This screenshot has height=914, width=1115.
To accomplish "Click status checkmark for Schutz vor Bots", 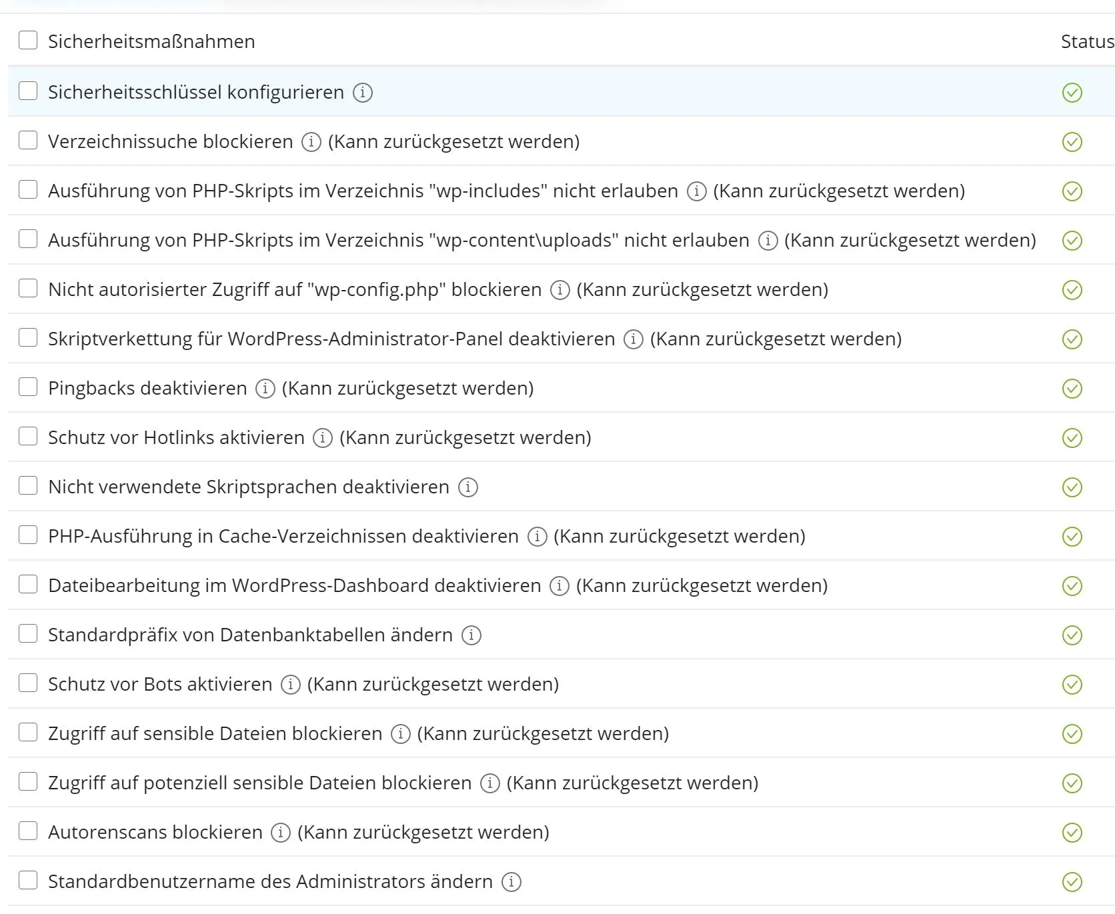I will pyautogui.click(x=1072, y=684).
